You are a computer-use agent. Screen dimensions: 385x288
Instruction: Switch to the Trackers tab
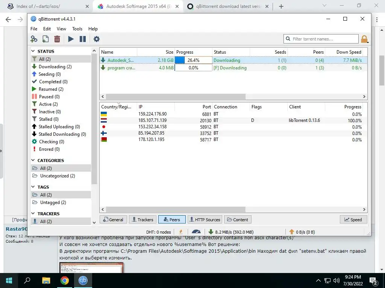[x=142, y=219]
